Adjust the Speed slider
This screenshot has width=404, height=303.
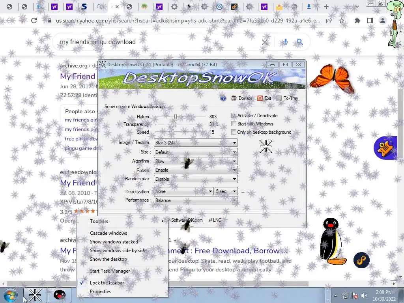pos(173,132)
